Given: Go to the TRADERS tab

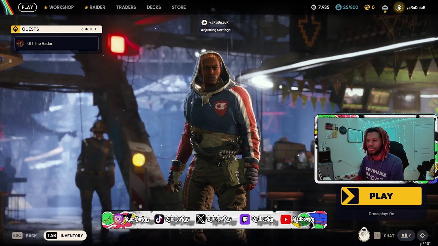Looking at the screenshot, I should click(x=126, y=7).
